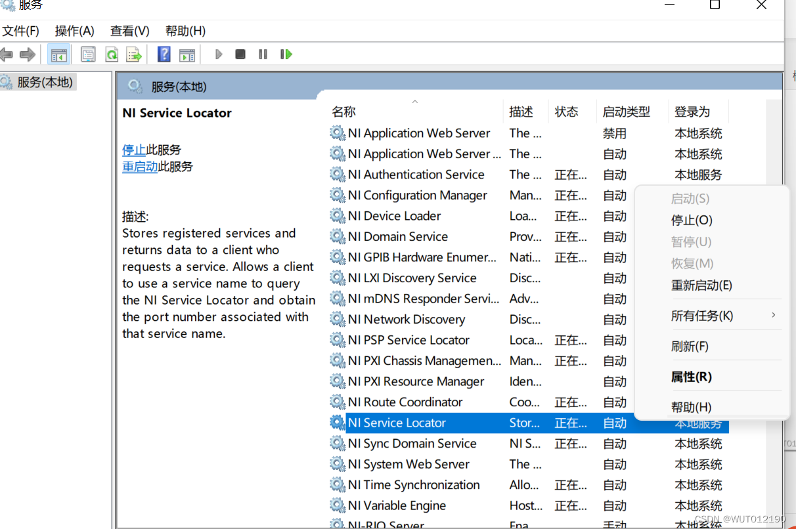Click the Refresh toolbar icon
The width and height of the screenshot is (796, 529).
(112, 54)
